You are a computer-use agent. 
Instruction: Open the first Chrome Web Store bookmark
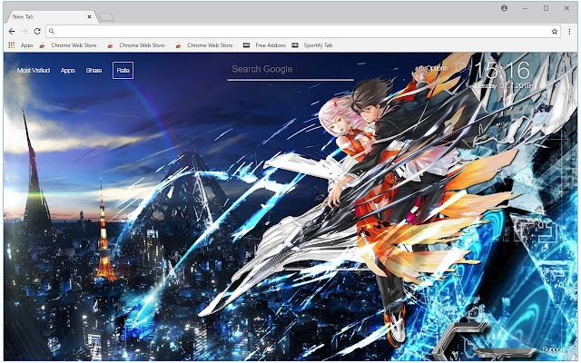[69, 45]
